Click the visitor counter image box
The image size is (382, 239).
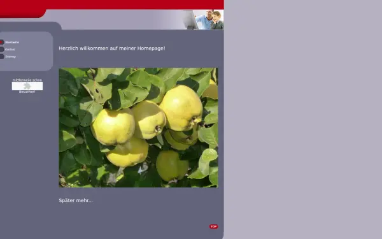pyautogui.click(x=27, y=86)
